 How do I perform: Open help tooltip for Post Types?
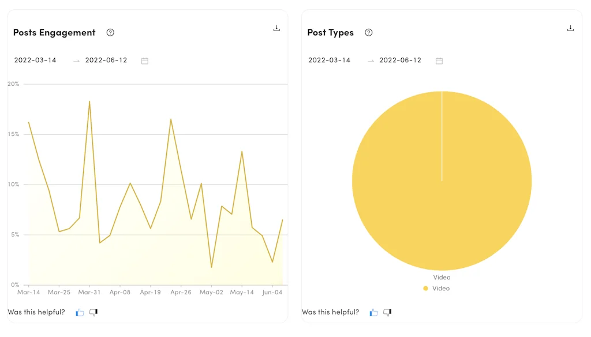click(368, 32)
